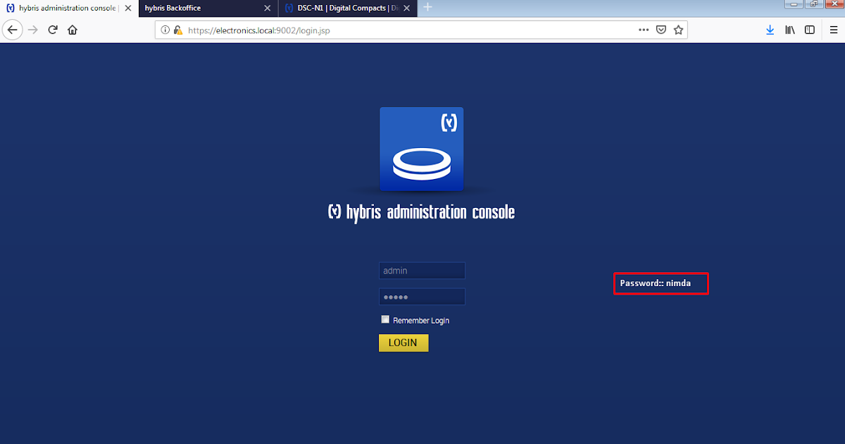Reload the current login page

pyautogui.click(x=52, y=30)
